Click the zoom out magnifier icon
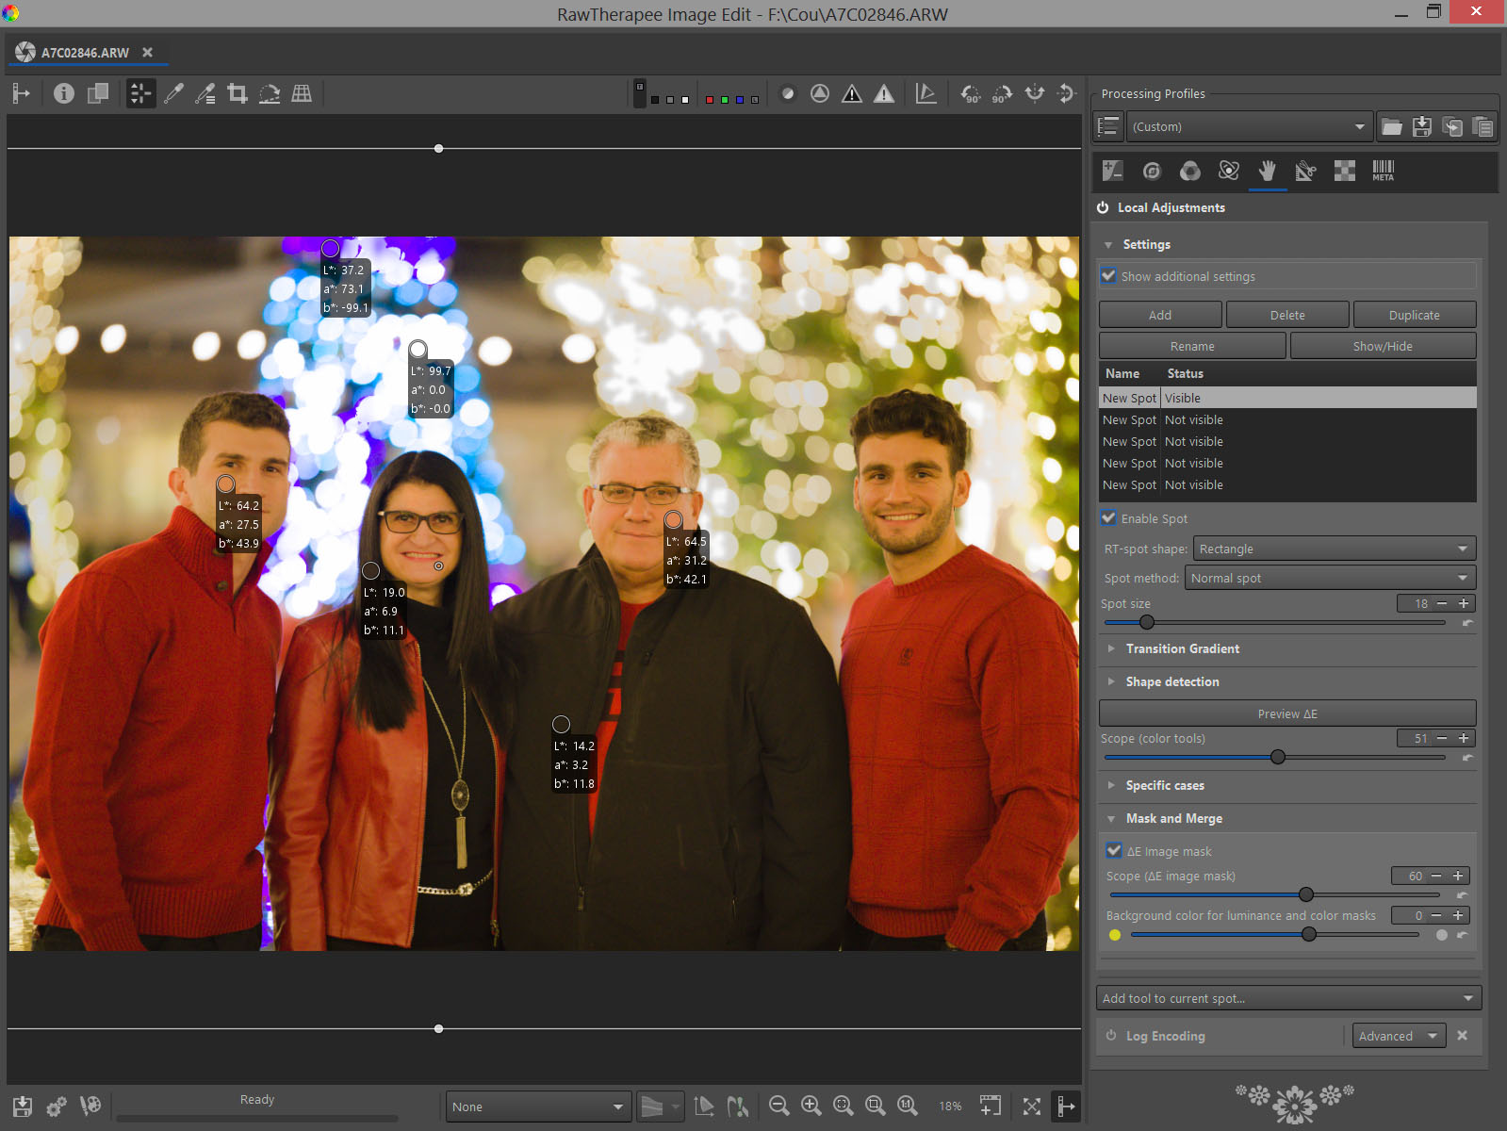This screenshot has height=1131, width=1507. [778, 1106]
